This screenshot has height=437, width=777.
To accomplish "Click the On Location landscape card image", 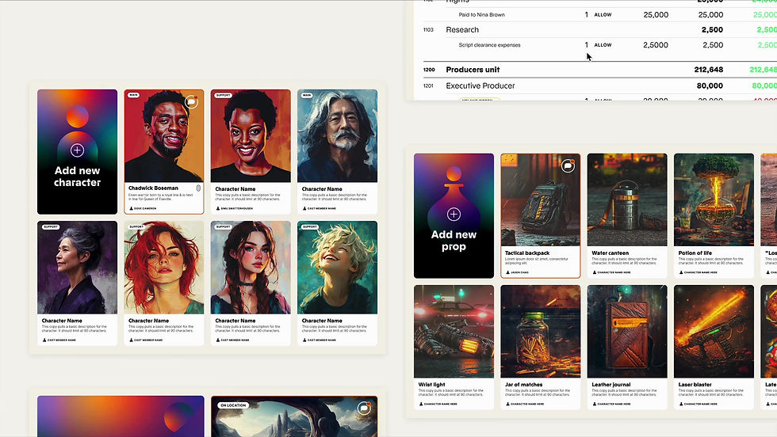I will point(294,416).
